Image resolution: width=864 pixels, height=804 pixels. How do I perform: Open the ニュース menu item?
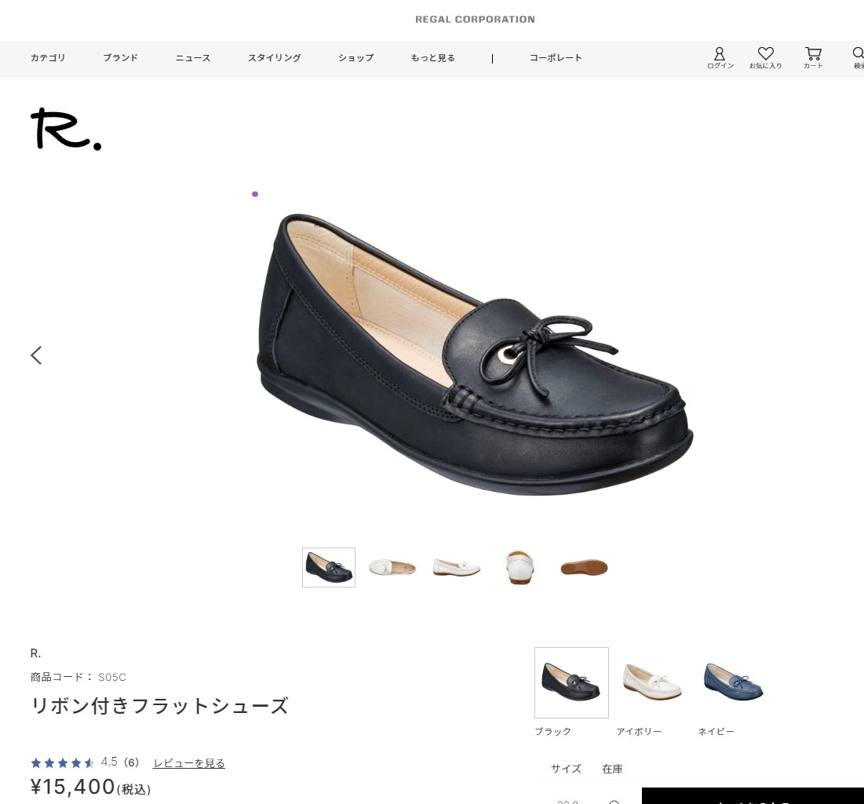[x=193, y=58]
